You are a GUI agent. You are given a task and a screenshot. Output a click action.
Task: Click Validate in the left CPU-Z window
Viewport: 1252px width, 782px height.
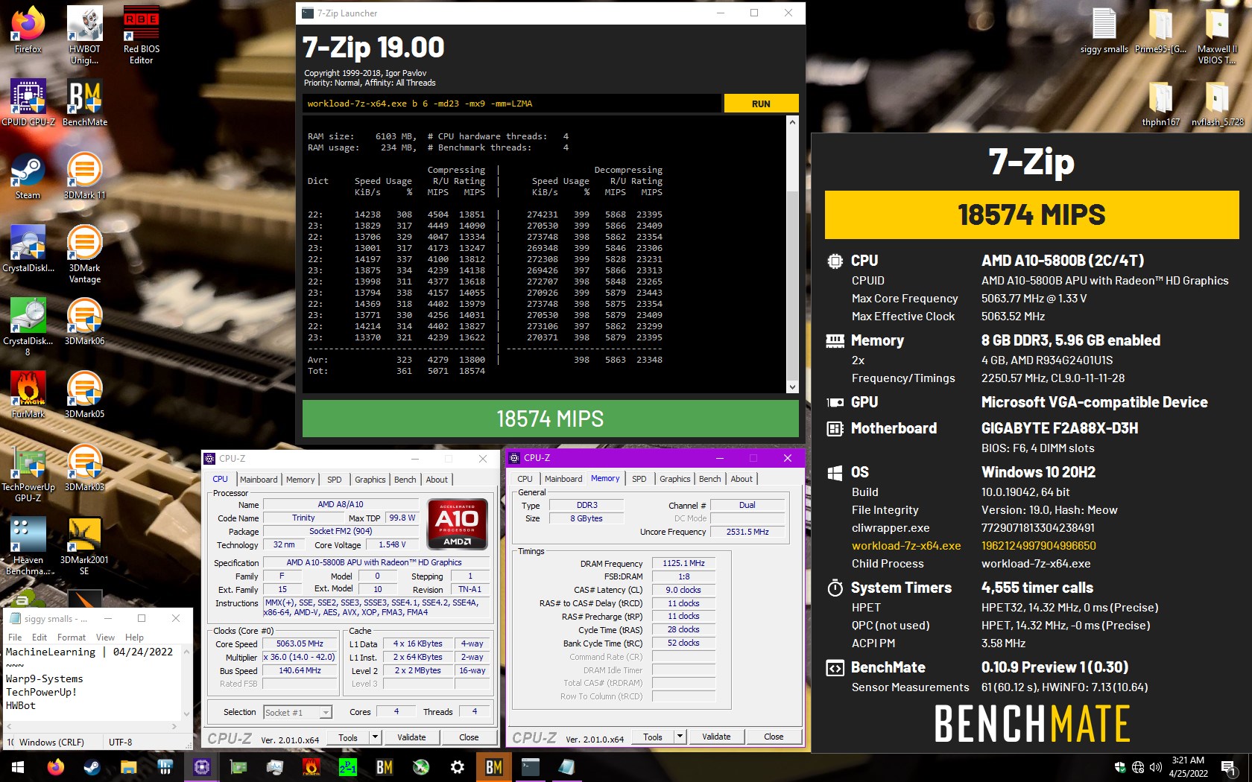pyautogui.click(x=411, y=737)
